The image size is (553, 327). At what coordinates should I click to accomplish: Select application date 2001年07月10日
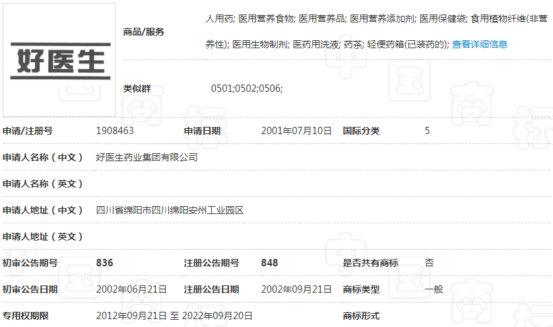pyautogui.click(x=296, y=131)
